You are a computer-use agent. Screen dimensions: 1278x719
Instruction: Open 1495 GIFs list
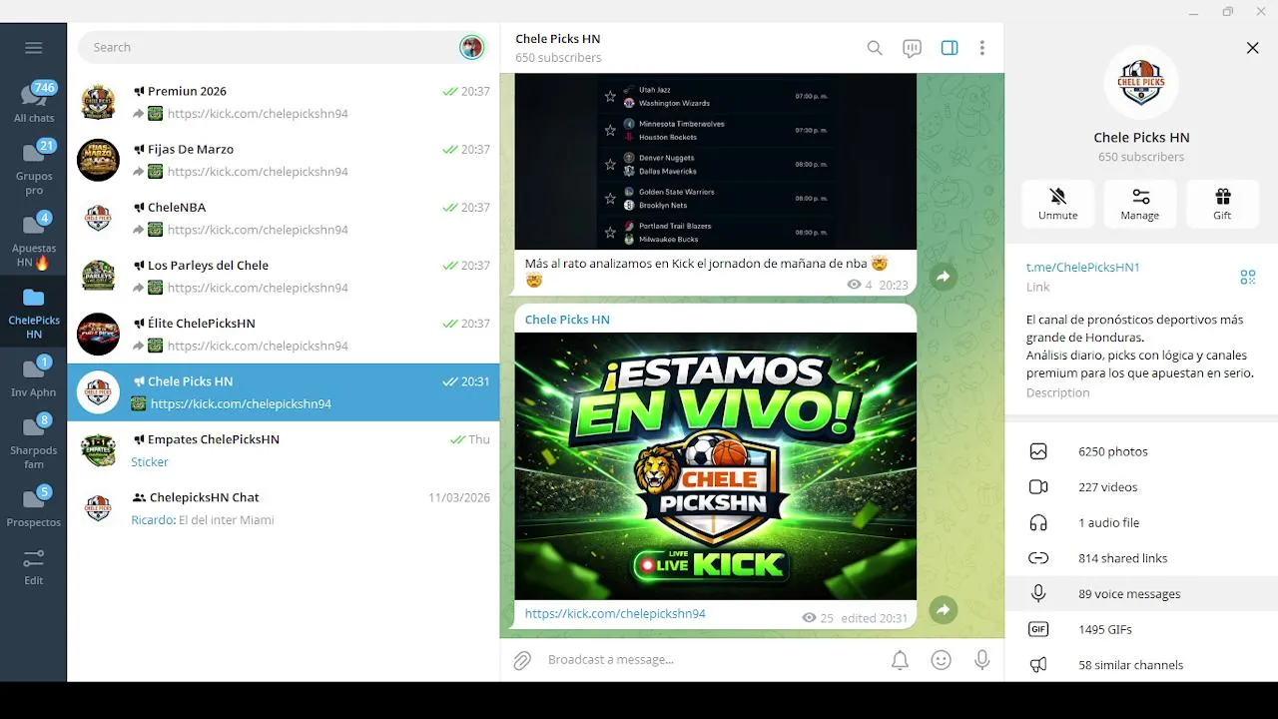coord(1141,630)
